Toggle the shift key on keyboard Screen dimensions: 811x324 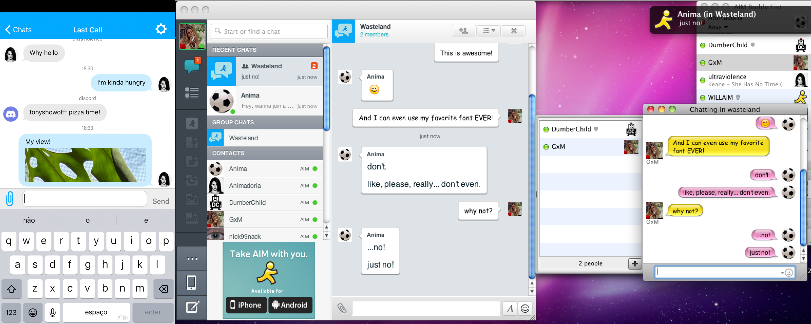tap(12, 289)
